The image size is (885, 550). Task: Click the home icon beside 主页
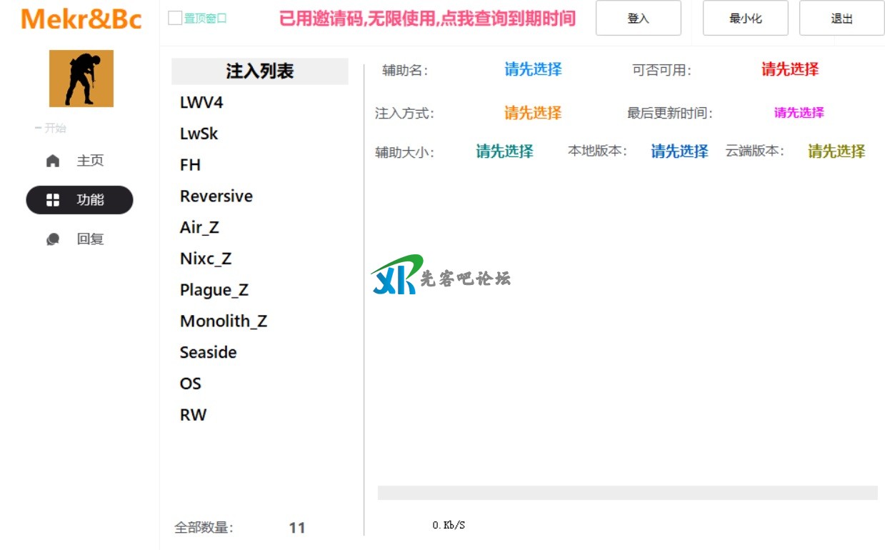[53, 161]
